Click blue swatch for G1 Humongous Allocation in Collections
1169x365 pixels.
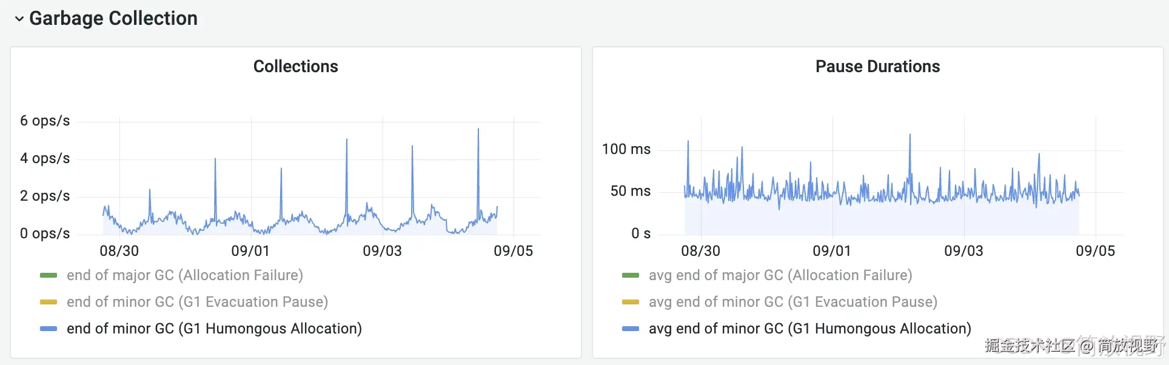tap(49, 329)
